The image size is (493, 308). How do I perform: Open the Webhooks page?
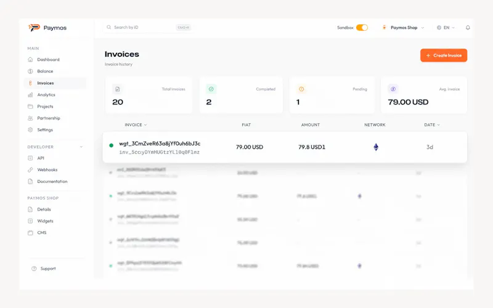(x=55, y=170)
